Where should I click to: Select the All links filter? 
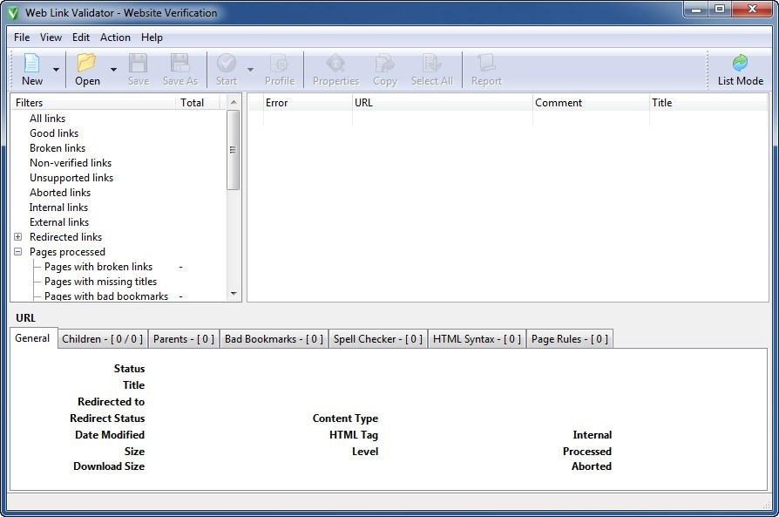pyautogui.click(x=47, y=119)
